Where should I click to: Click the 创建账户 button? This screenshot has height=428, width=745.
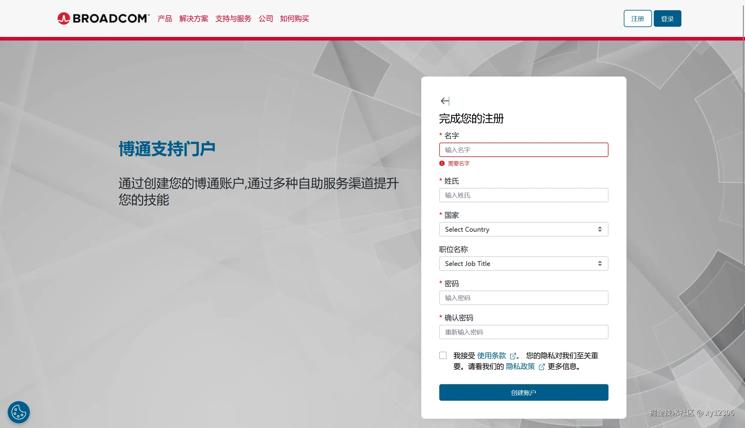pyautogui.click(x=524, y=392)
